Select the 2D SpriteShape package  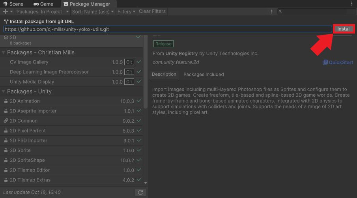pos(71,160)
